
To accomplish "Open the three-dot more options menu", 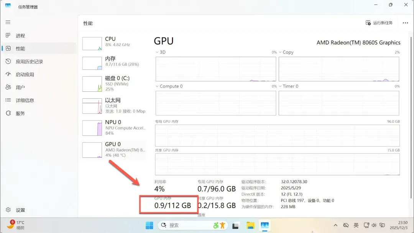I will click(405, 23).
